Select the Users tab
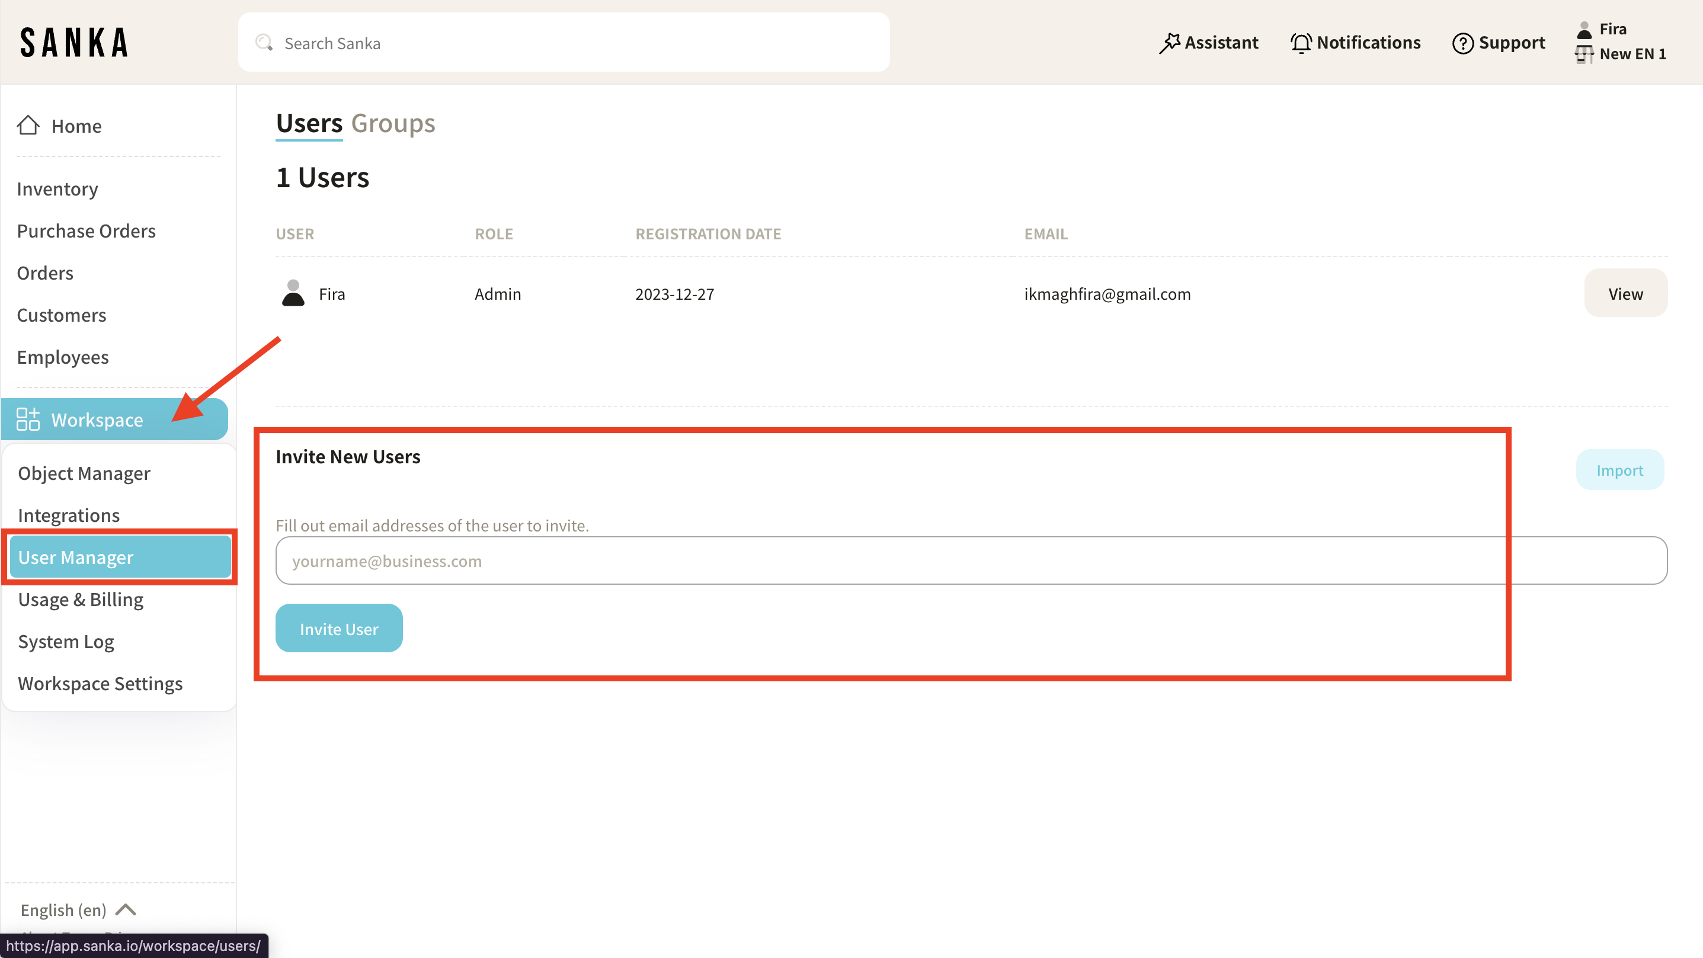Image resolution: width=1703 pixels, height=958 pixels. 309,124
